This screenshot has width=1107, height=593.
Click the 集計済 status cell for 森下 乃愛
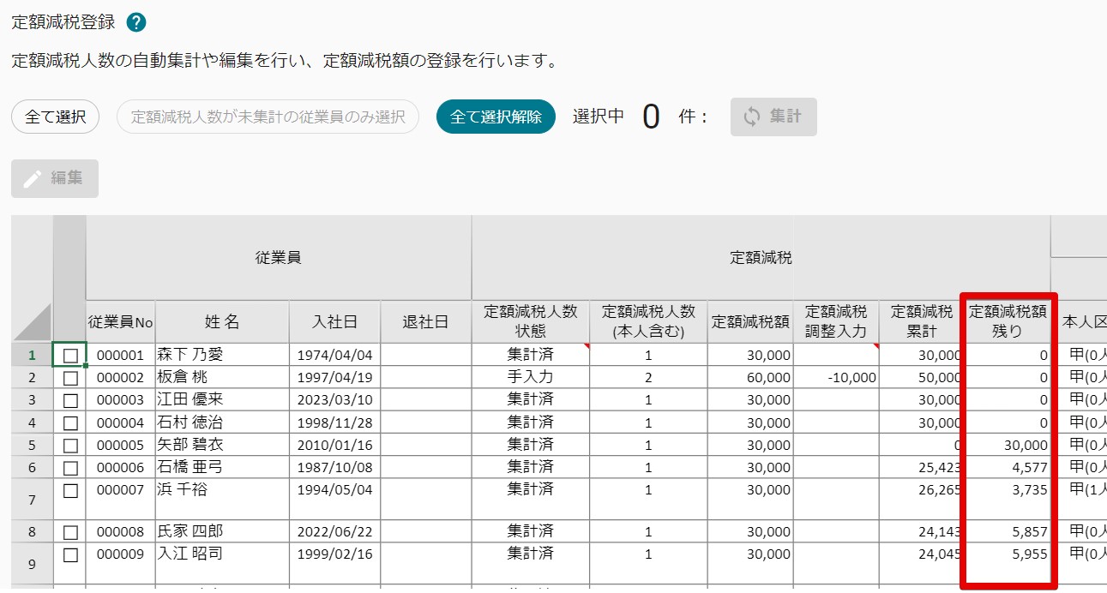[x=531, y=355]
